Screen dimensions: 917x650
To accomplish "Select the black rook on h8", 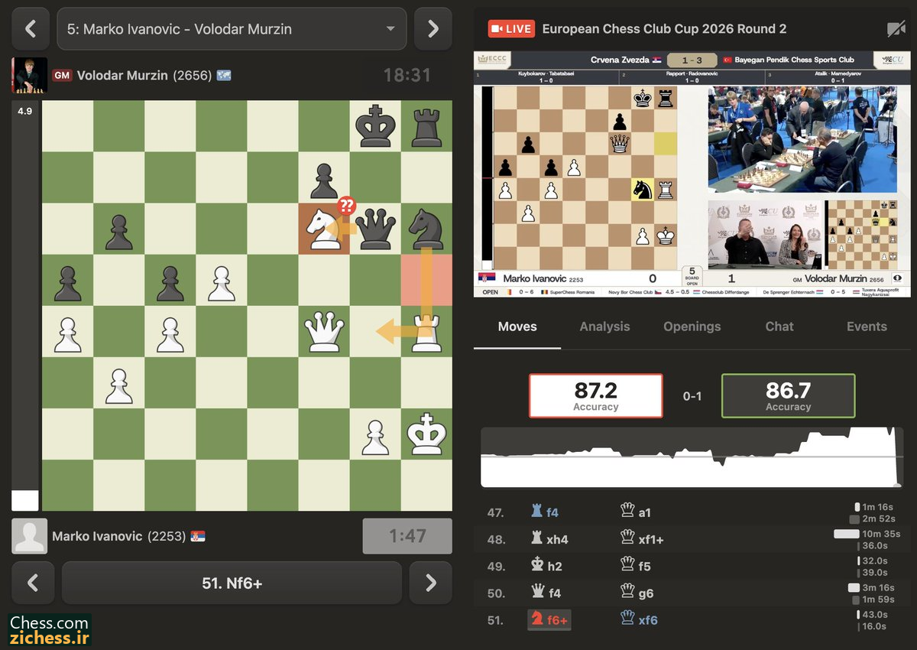I will pos(426,126).
